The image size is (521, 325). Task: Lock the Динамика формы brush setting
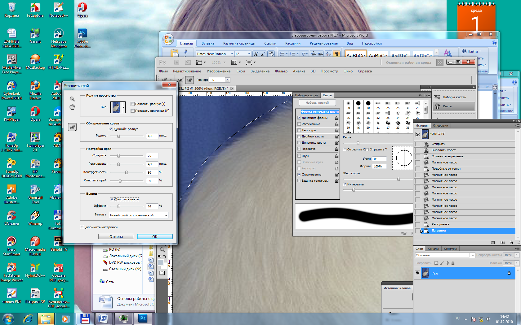click(x=337, y=118)
